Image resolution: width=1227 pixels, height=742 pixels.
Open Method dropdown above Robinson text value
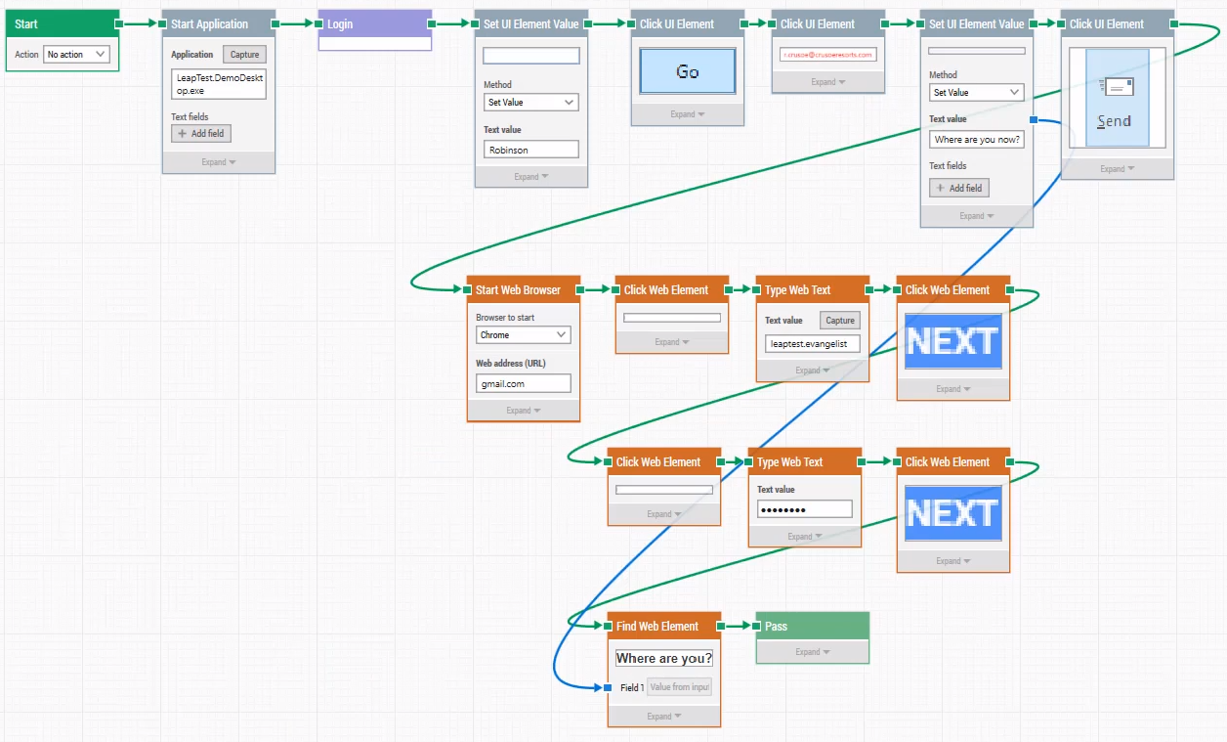pyautogui.click(x=531, y=102)
